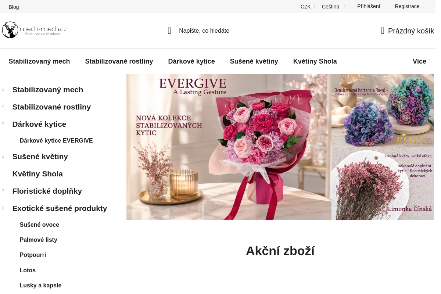Select Stabilizované rostliny in top menu
441x294 pixels.
pyautogui.click(x=119, y=61)
